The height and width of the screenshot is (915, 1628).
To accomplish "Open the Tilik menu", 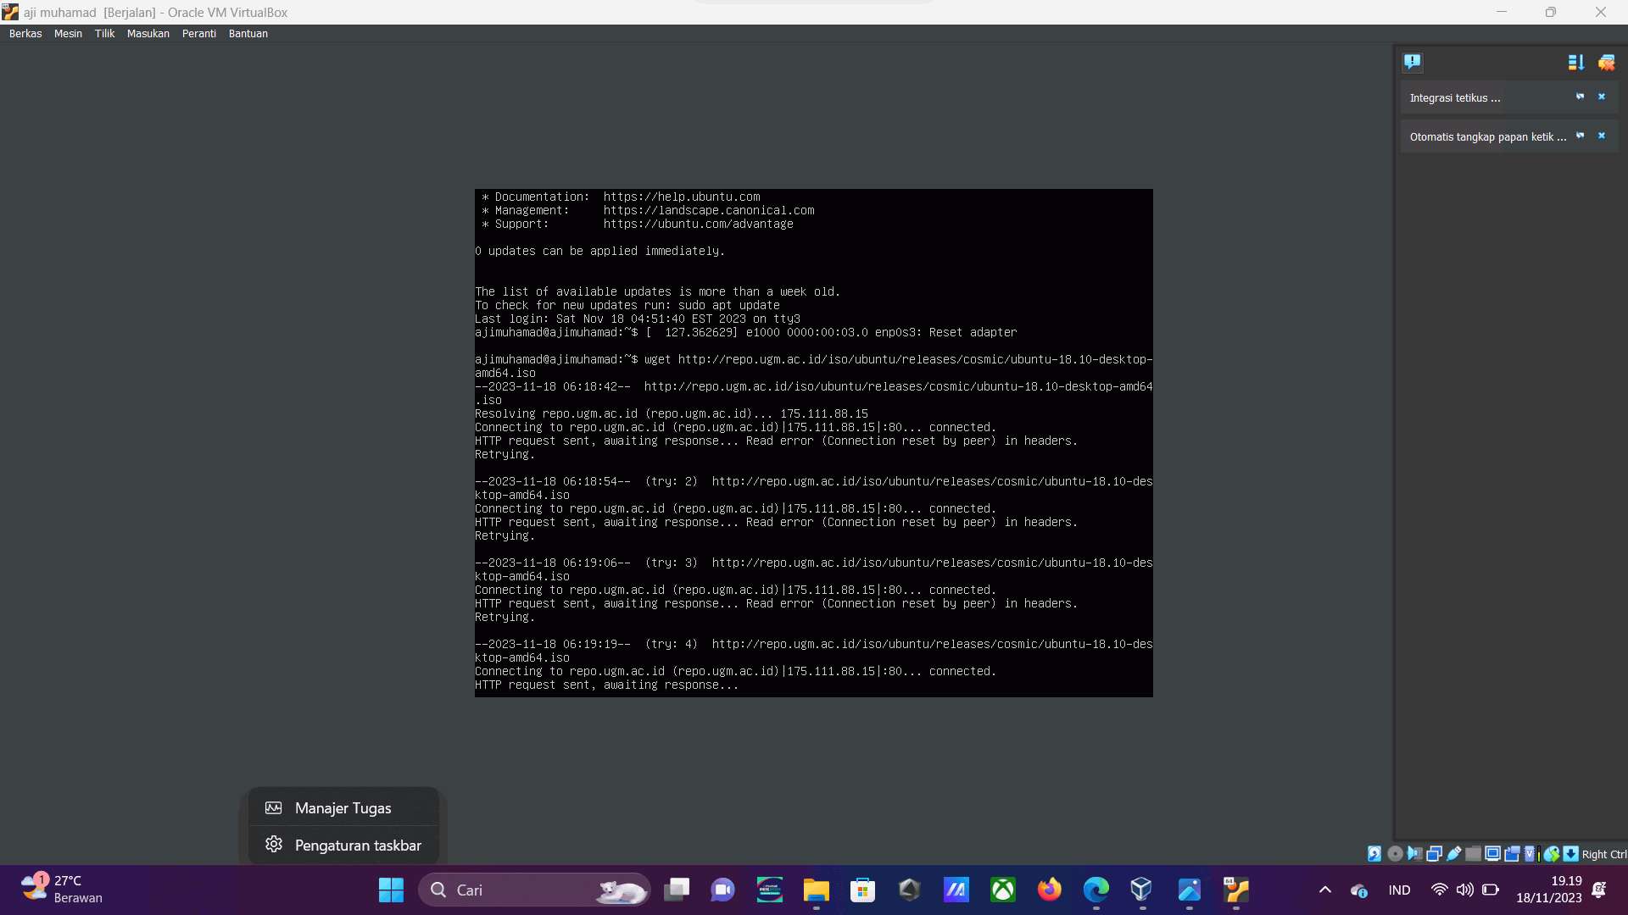I will 104,34.
